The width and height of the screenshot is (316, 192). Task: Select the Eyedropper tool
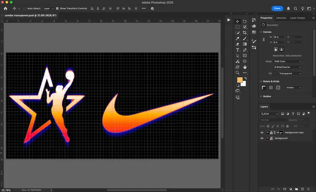tap(238, 39)
